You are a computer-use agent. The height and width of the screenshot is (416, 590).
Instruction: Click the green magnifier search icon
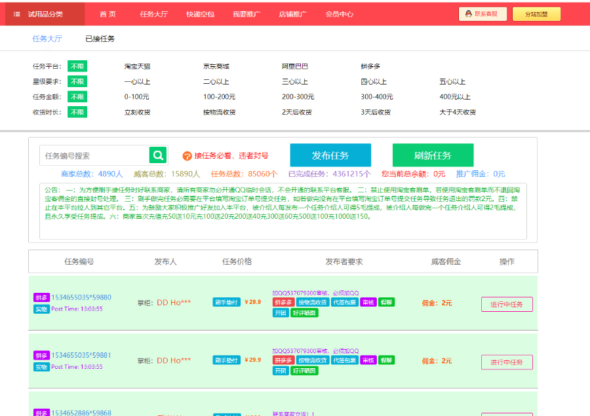point(158,155)
